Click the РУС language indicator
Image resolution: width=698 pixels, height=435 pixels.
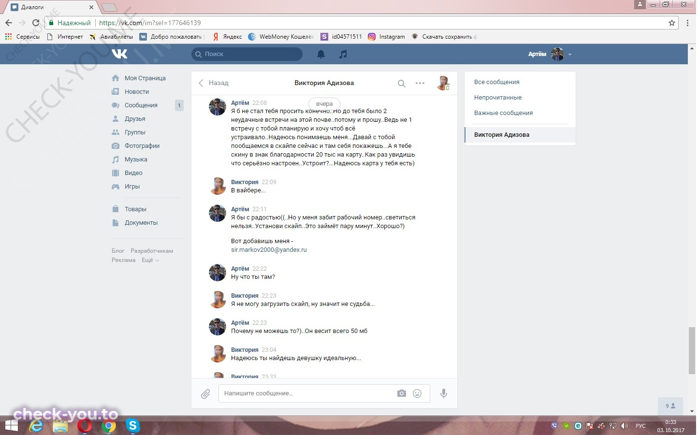(x=640, y=426)
